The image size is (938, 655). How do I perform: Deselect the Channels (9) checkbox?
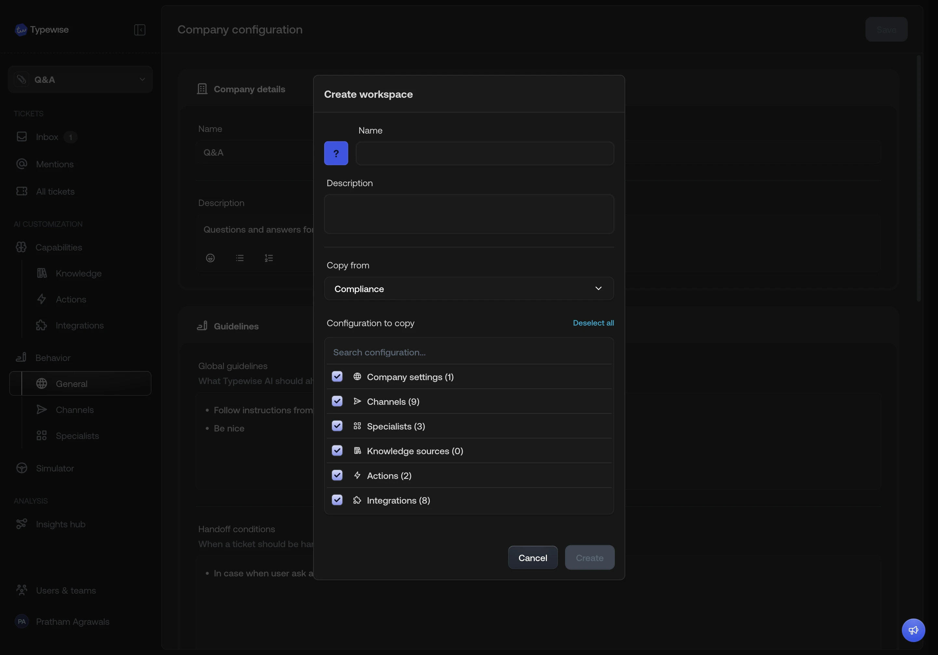click(337, 401)
